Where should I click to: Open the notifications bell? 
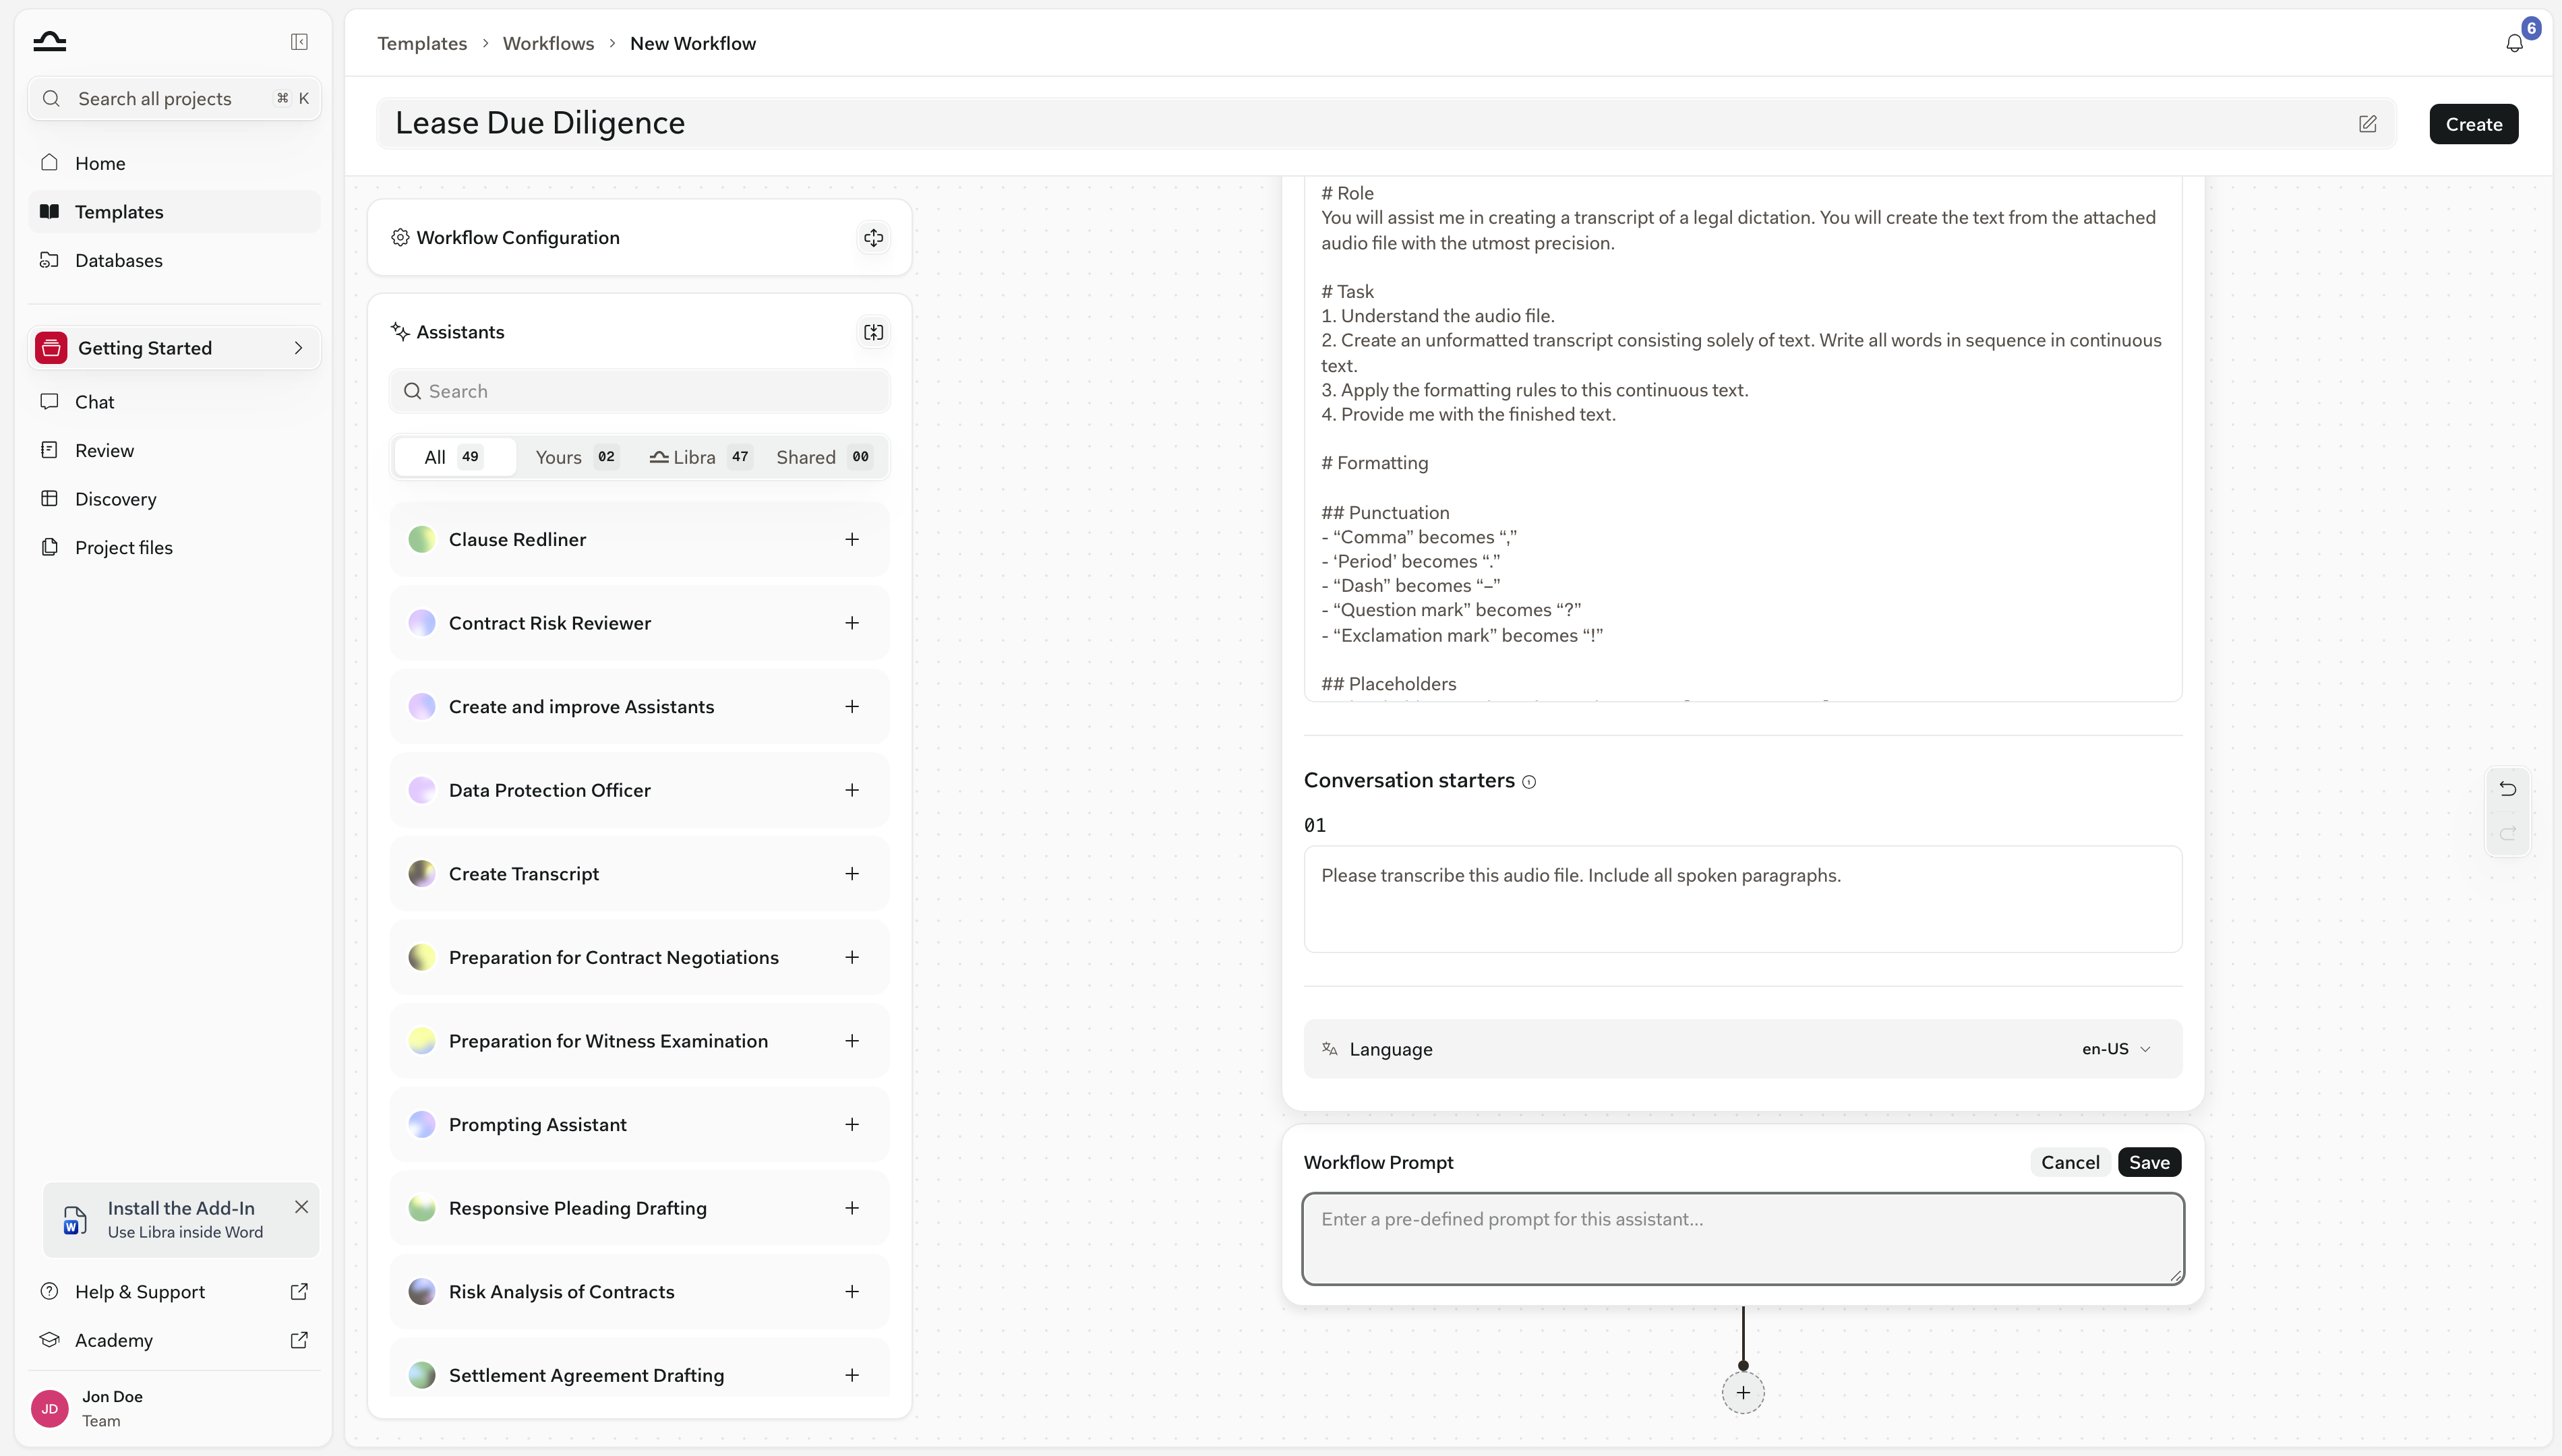tap(2514, 43)
